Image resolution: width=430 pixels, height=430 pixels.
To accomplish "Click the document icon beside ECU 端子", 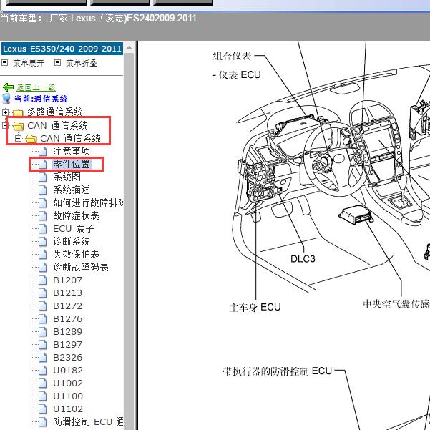I will pos(42,228).
